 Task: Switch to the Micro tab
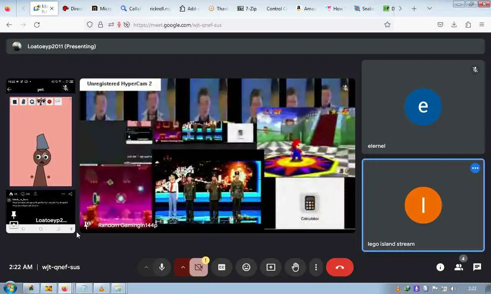coord(102,8)
